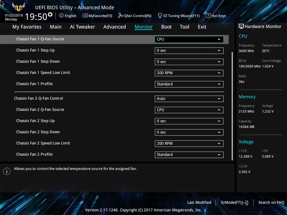Image resolution: width=287 pixels, height=215 pixels.
Task: Click the EZ Tuning Wizard lightbulb icon
Action: point(160,16)
